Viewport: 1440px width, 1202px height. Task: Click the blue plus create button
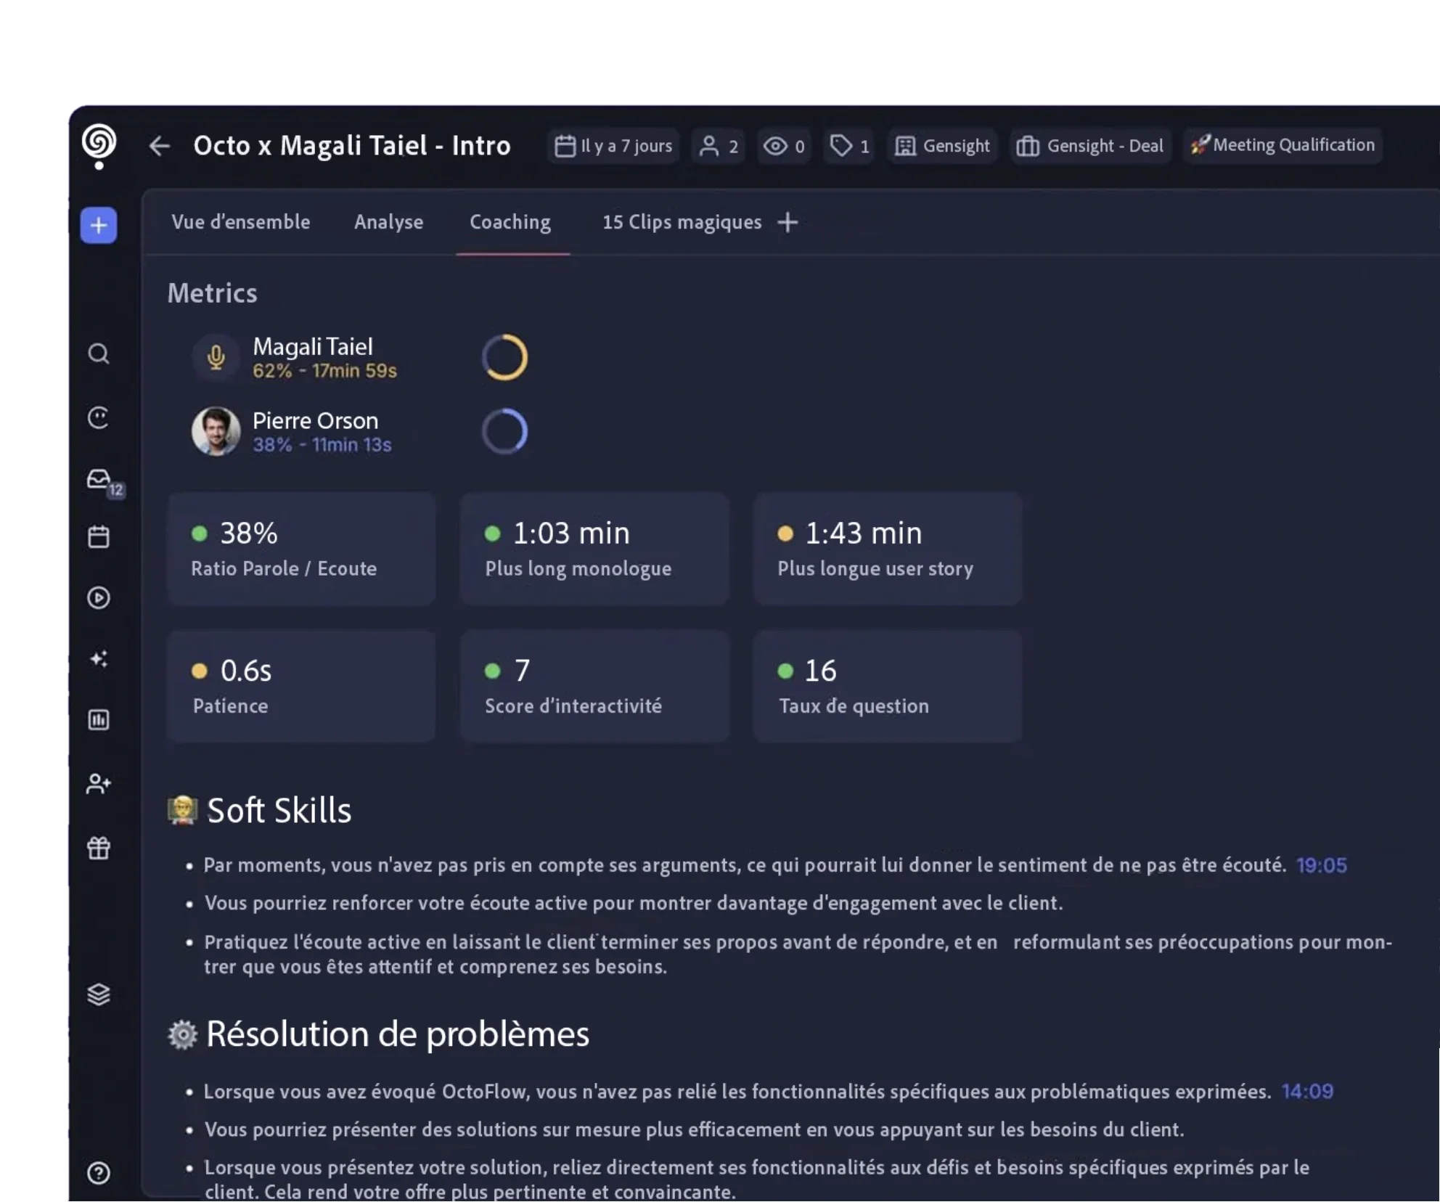pos(99,225)
